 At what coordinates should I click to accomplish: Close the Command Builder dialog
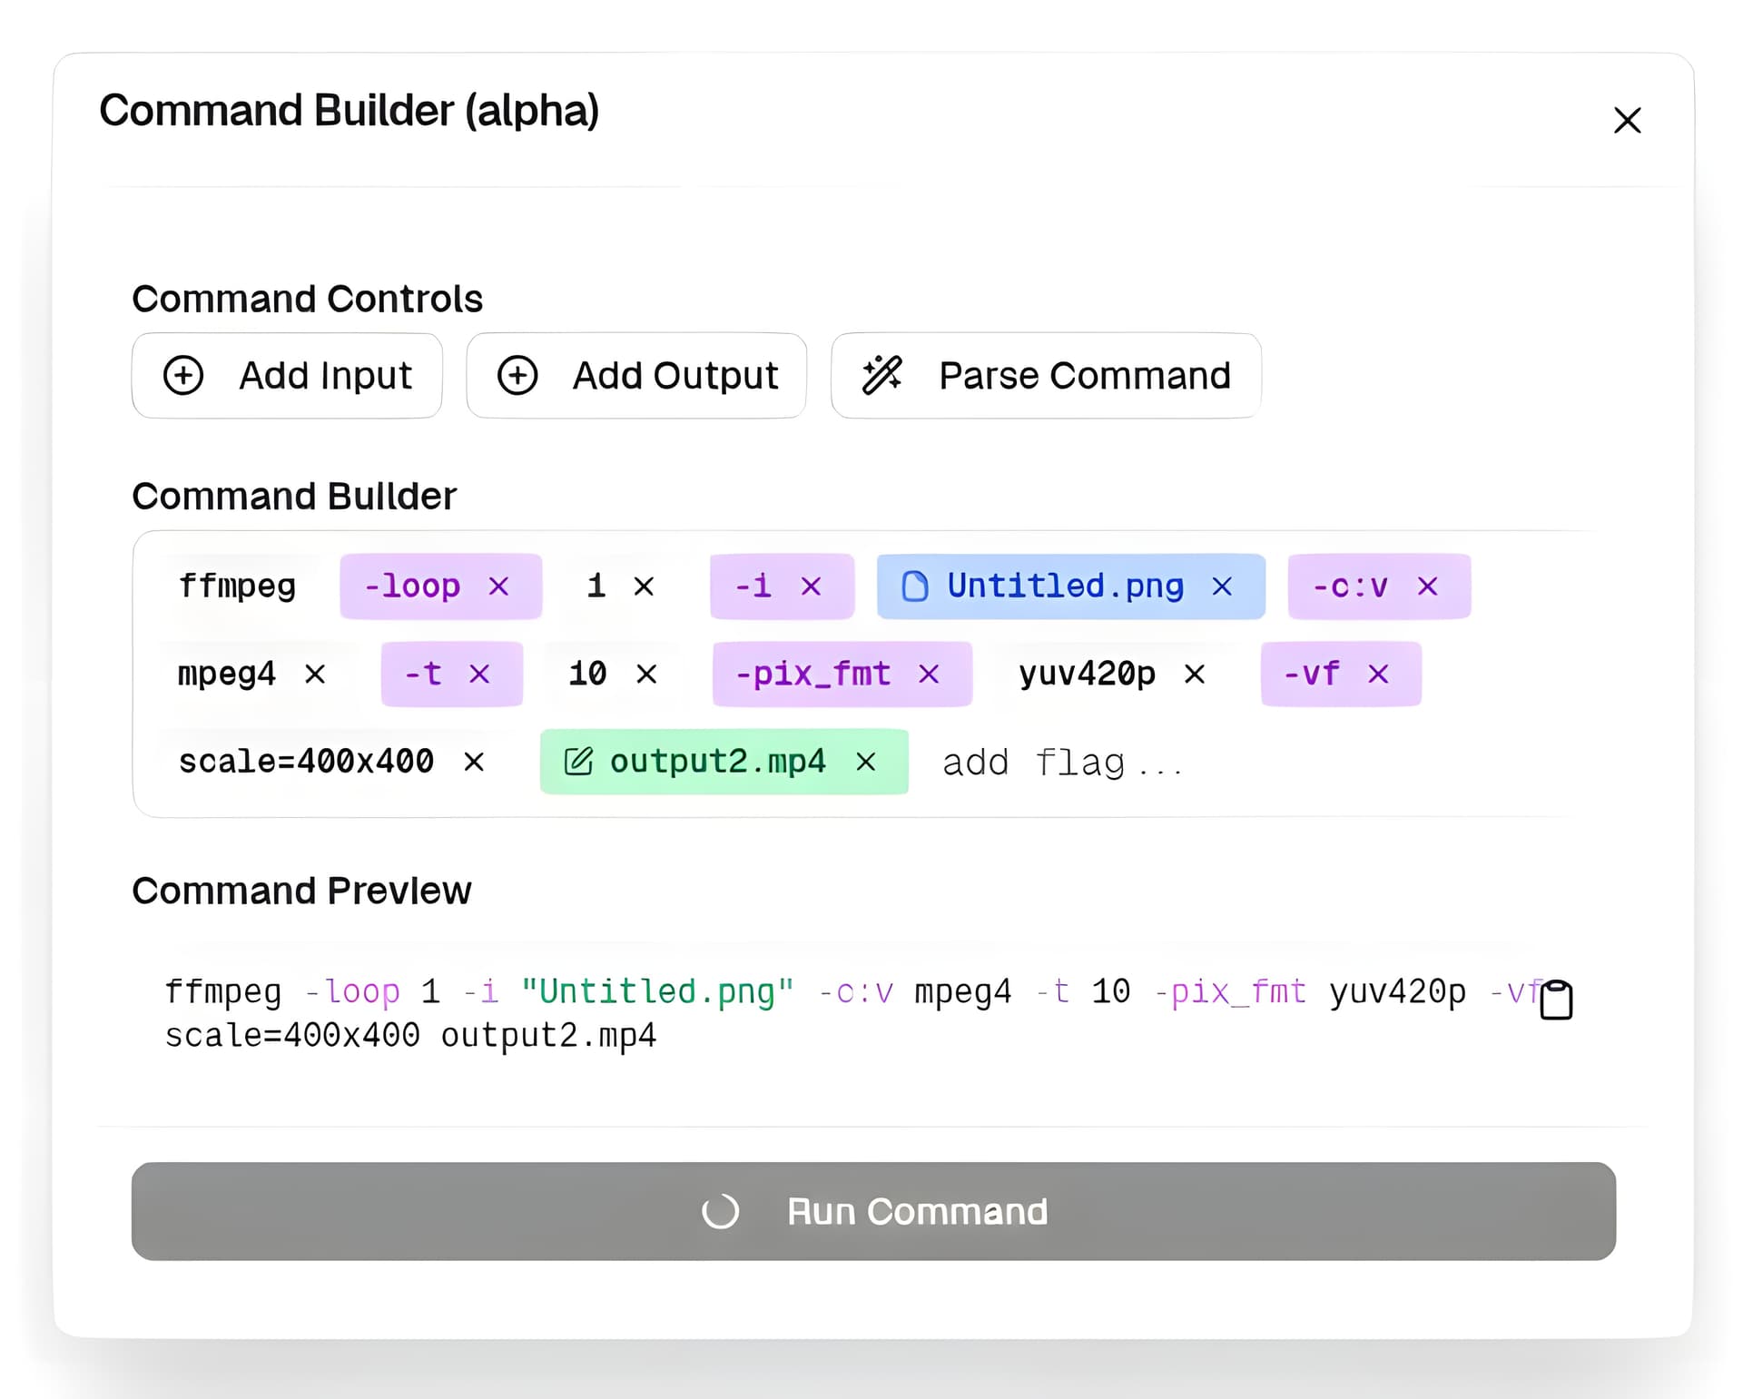coord(1627,120)
